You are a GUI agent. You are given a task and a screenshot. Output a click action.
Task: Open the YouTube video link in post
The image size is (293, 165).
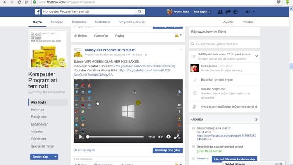(x=141, y=66)
